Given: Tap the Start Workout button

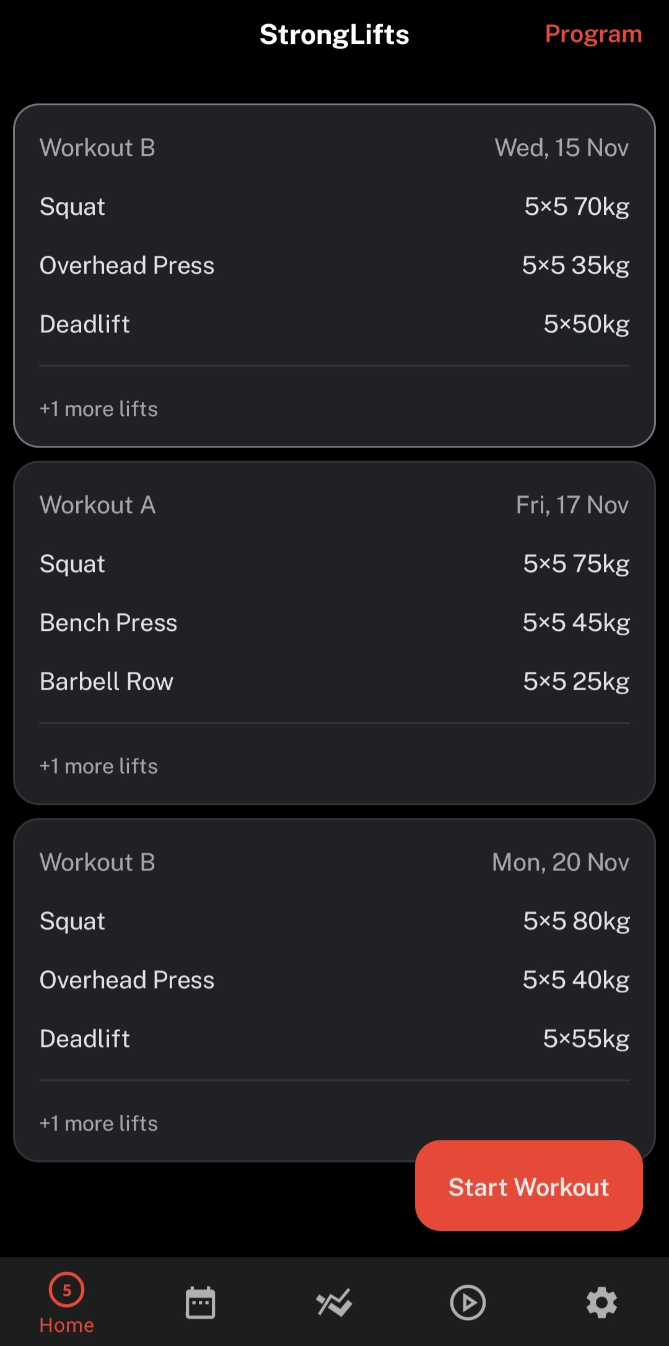Looking at the screenshot, I should point(529,1186).
